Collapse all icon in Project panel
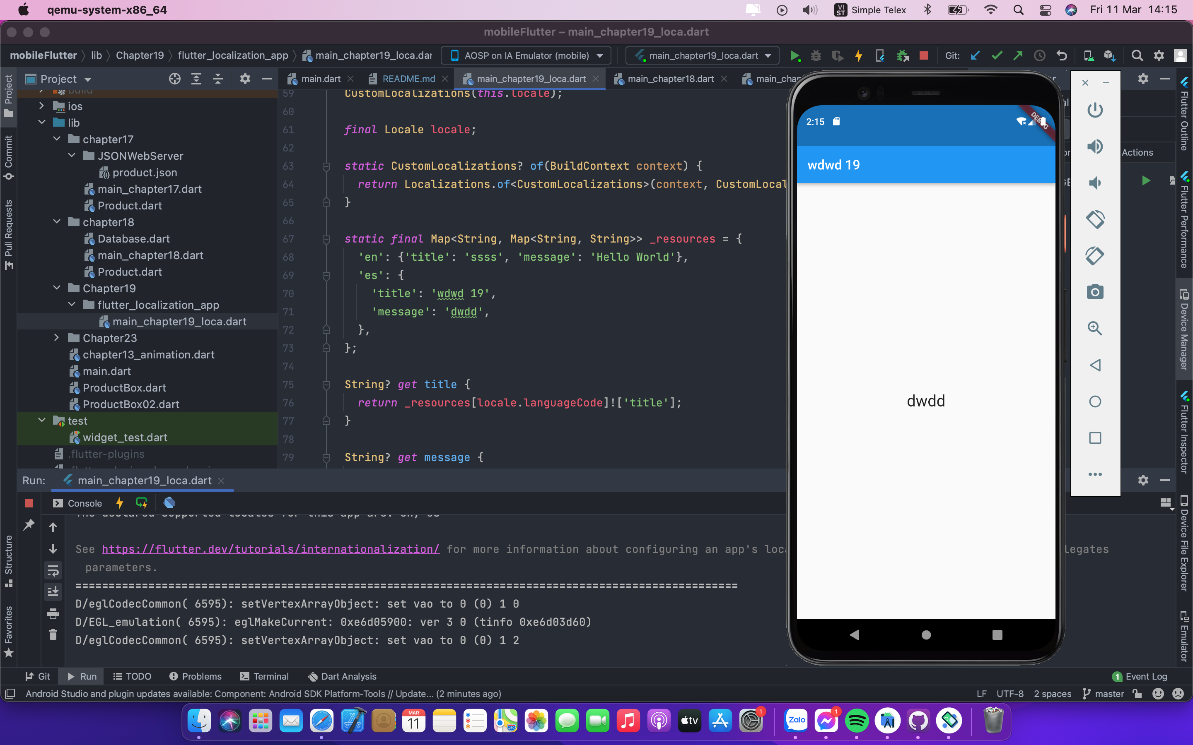The height and width of the screenshot is (745, 1193). [x=218, y=79]
